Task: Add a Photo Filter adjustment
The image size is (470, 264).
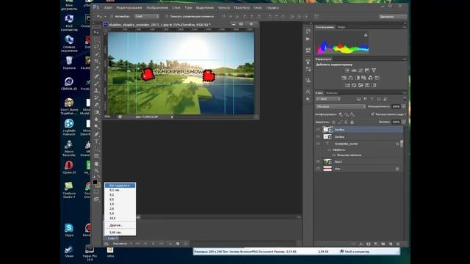Action: click(x=364, y=78)
